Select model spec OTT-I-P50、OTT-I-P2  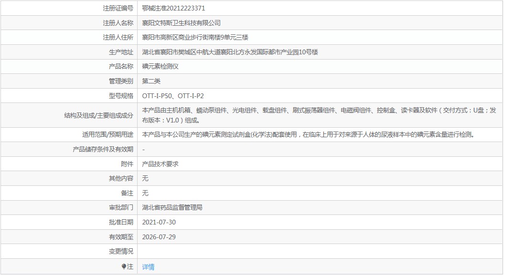[x=173, y=96]
